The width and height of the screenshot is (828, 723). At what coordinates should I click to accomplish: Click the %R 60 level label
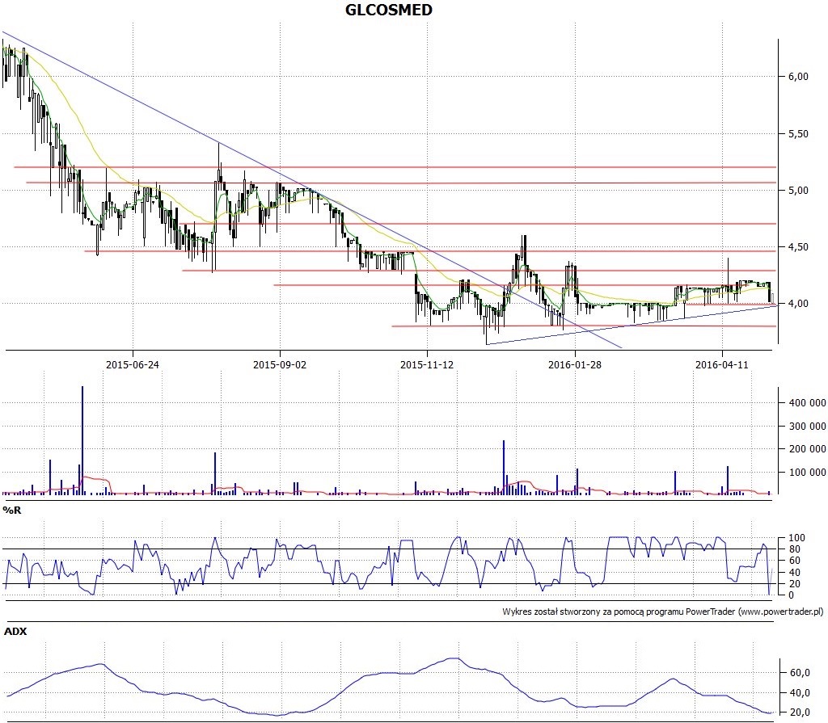794,561
